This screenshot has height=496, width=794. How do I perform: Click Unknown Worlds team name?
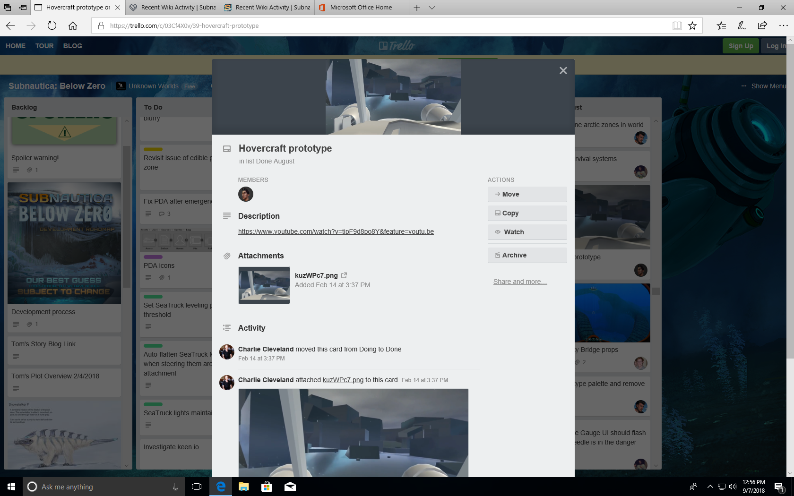(154, 86)
